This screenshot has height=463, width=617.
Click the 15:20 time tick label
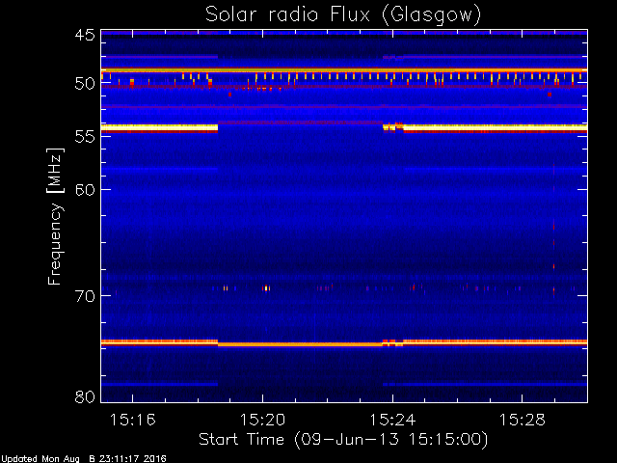[262, 420]
